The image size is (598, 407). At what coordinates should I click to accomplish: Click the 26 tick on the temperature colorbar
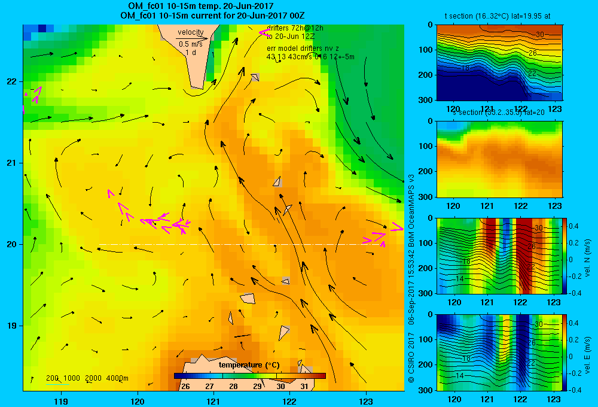point(186,387)
